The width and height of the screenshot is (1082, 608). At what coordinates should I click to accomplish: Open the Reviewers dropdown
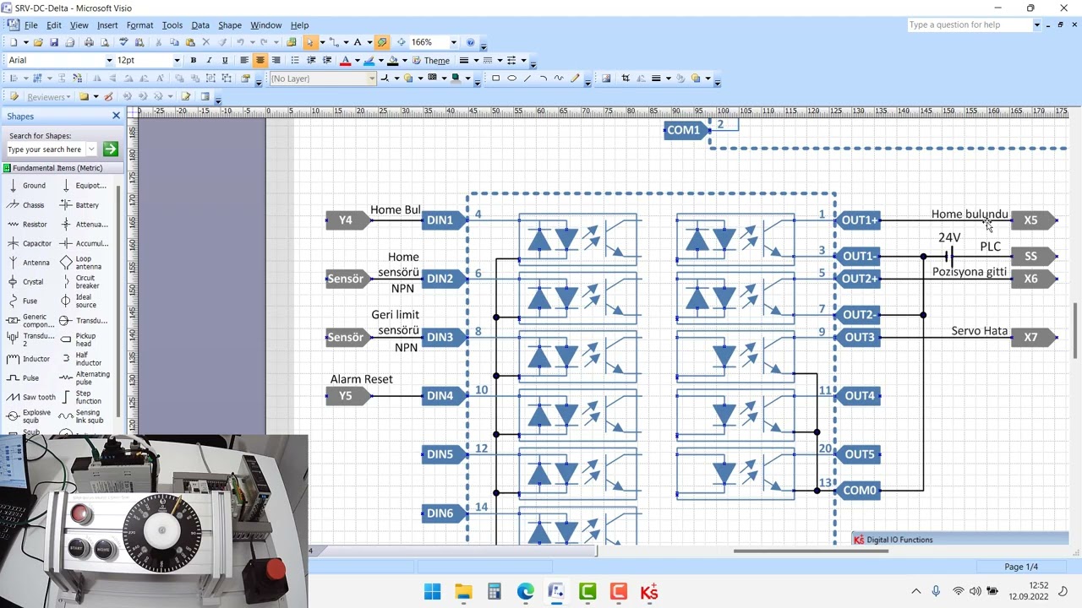point(68,96)
